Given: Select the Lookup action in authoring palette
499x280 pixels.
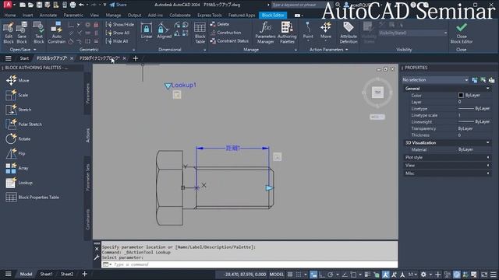Looking at the screenshot, I should tap(19, 183).
